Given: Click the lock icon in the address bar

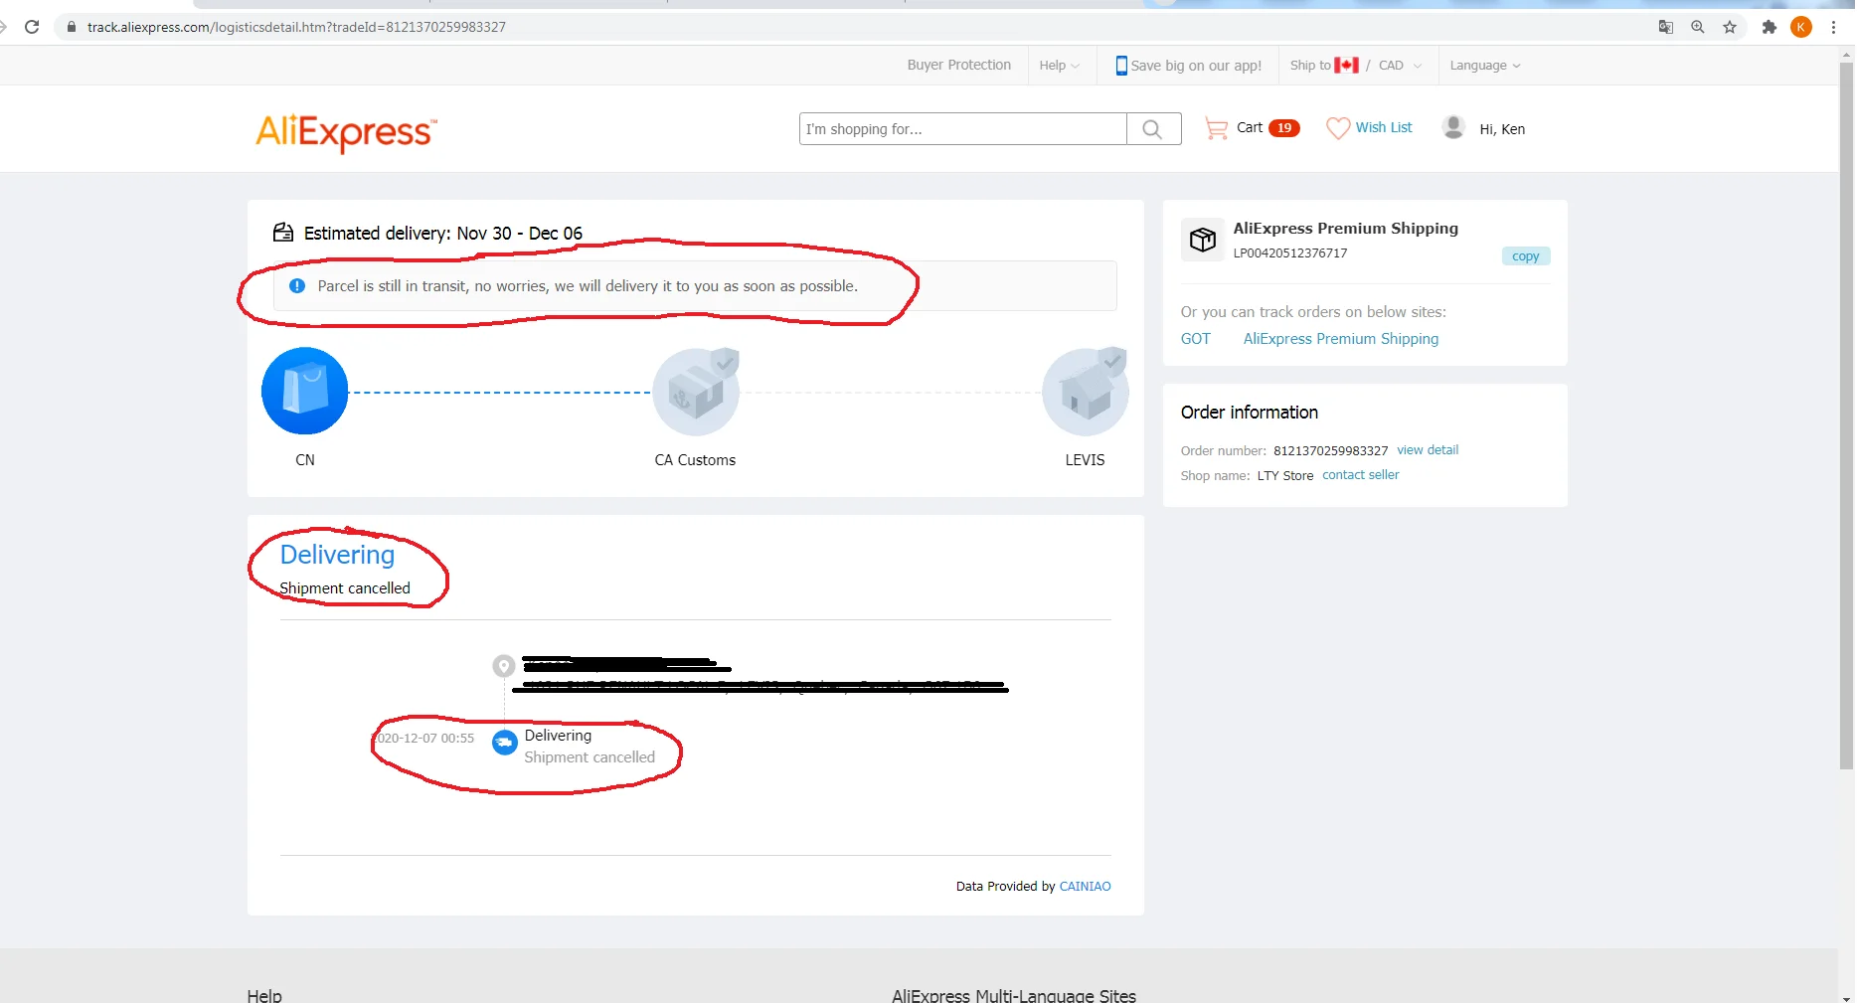Looking at the screenshot, I should (x=72, y=27).
